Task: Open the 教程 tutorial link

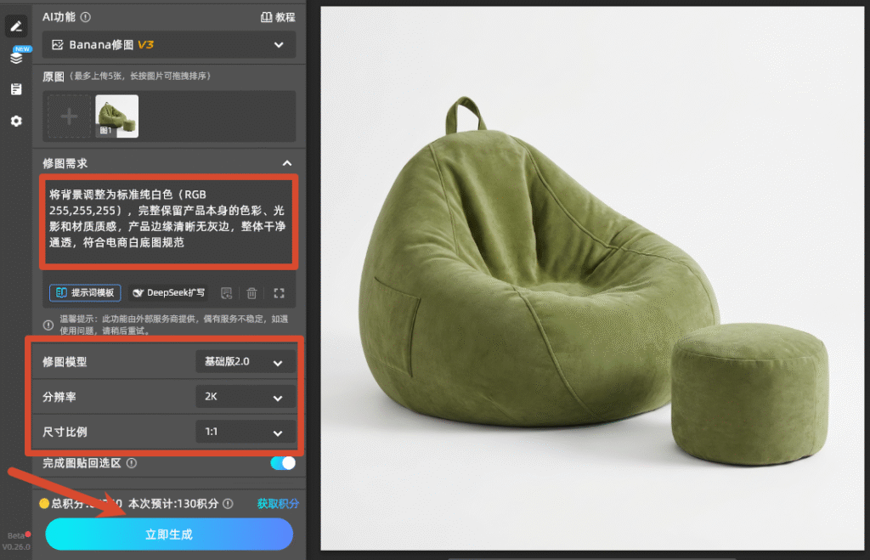Action: [278, 17]
